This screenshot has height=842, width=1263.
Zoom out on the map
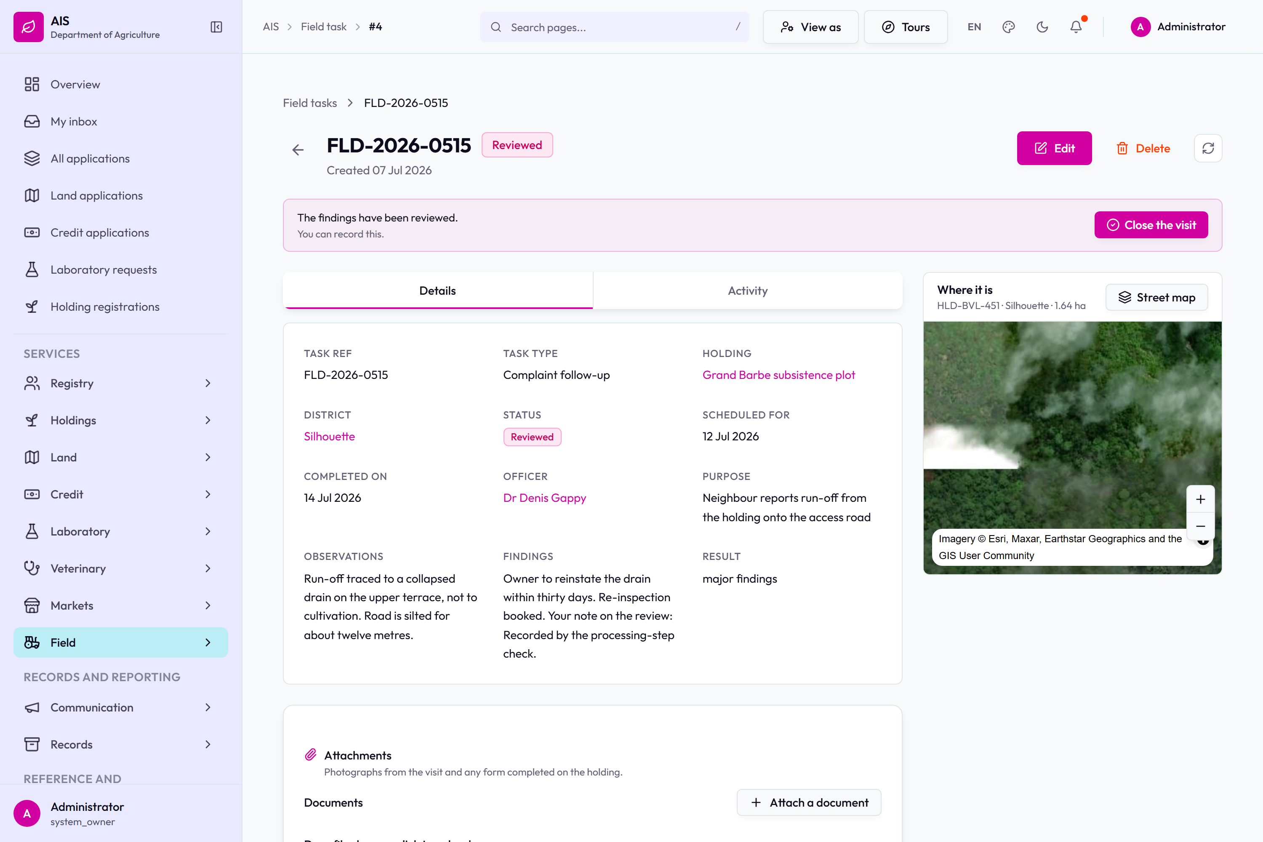coord(1201,526)
